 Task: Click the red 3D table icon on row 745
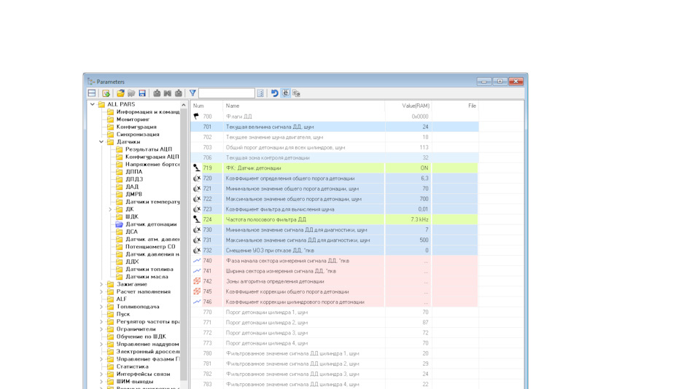click(196, 291)
